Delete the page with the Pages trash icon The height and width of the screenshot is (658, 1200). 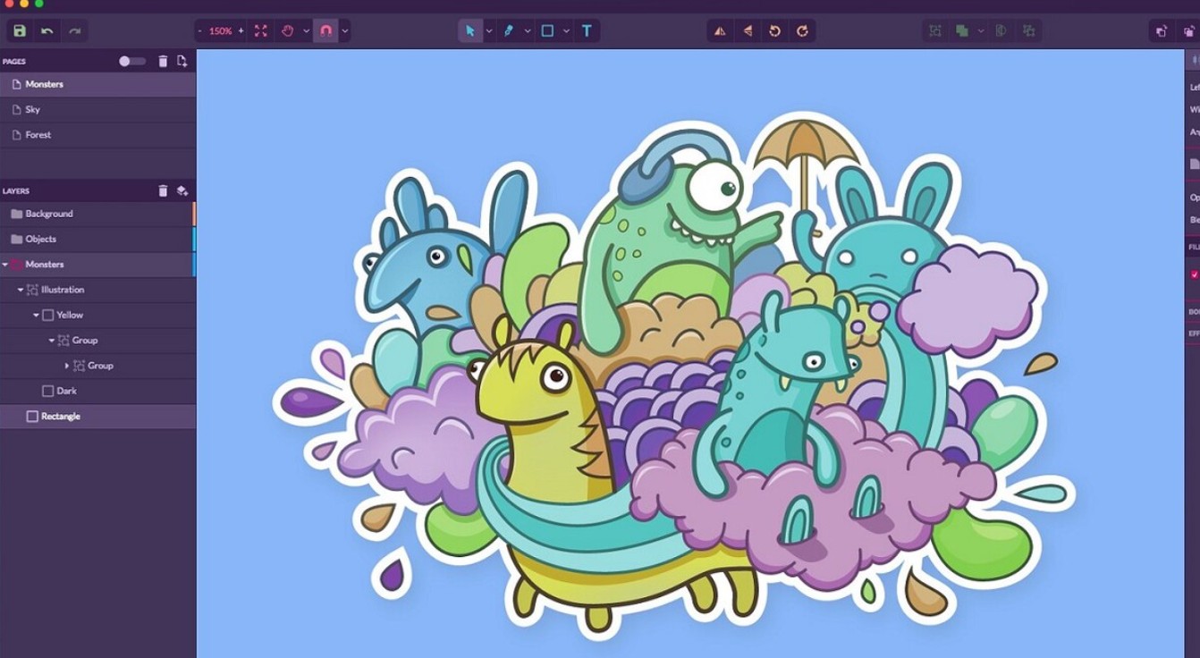[163, 61]
